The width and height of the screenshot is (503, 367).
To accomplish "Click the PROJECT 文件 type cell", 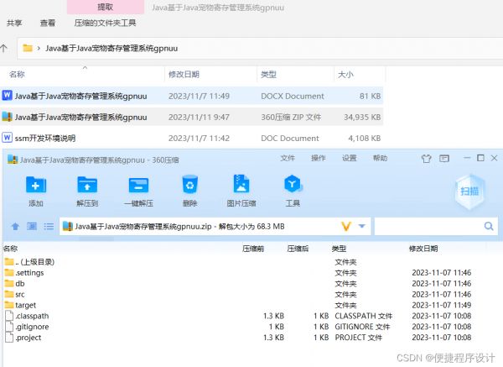I will [358, 338].
